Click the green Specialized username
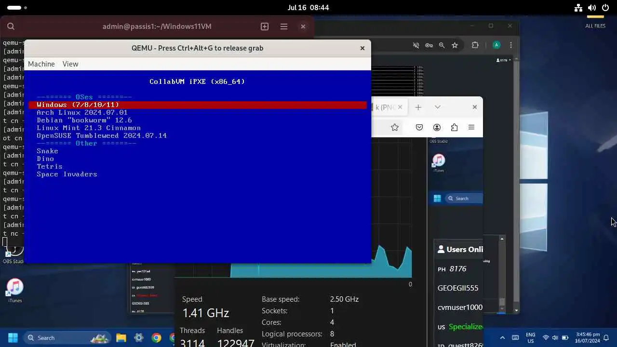The height and width of the screenshot is (347, 617). pos(466,326)
